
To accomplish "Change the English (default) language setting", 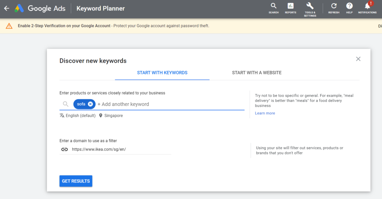I will coord(78,116).
